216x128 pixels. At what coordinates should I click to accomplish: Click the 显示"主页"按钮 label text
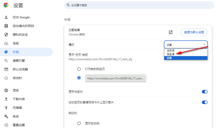point(78,55)
